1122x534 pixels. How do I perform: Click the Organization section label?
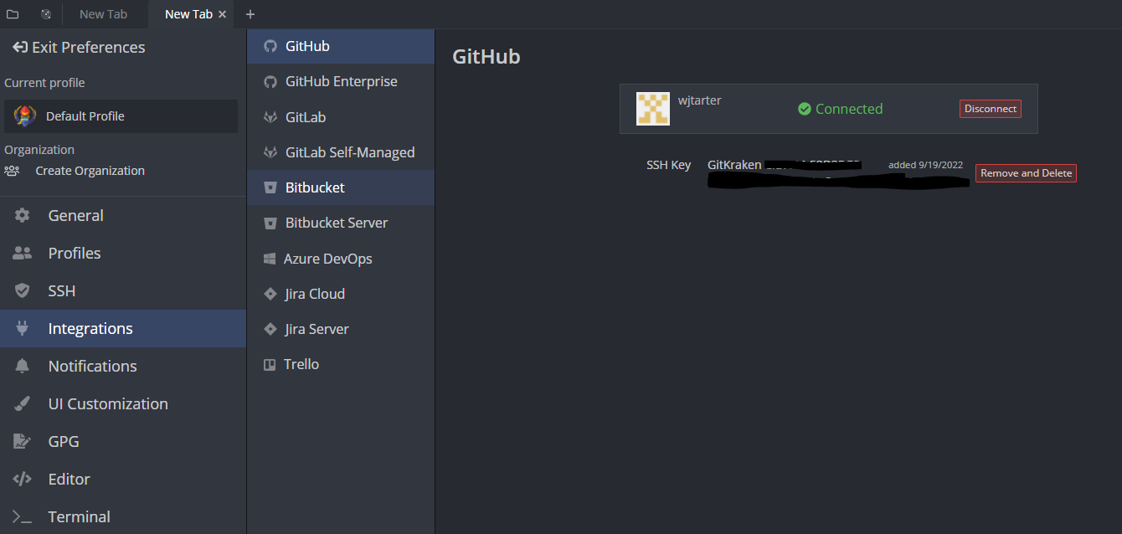pos(39,150)
